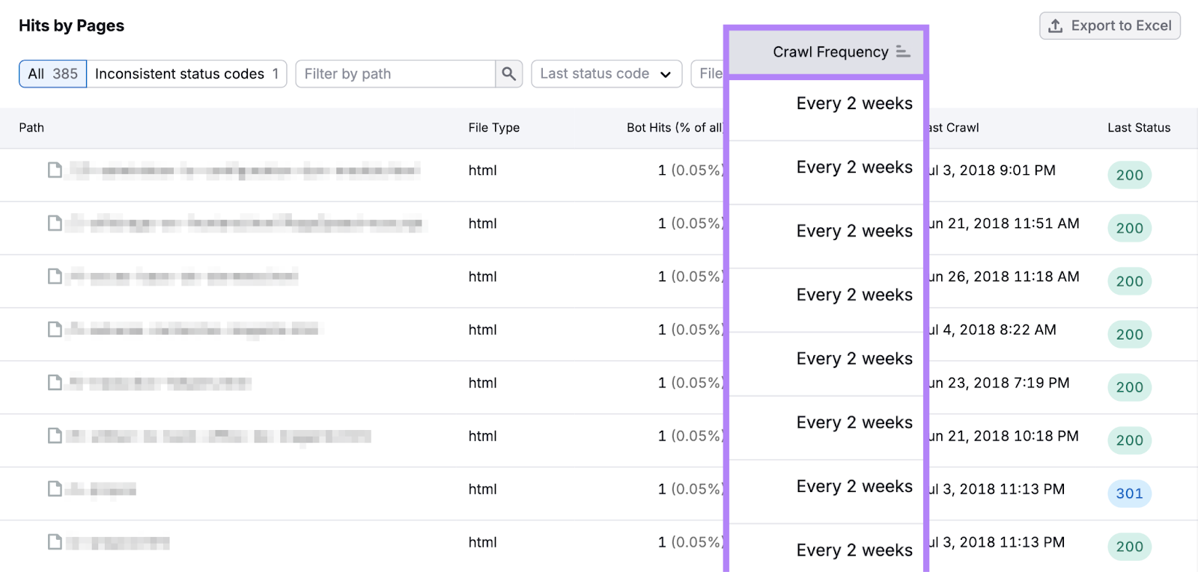
Task: Click the page icon in the seventh row
Action: pos(55,489)
